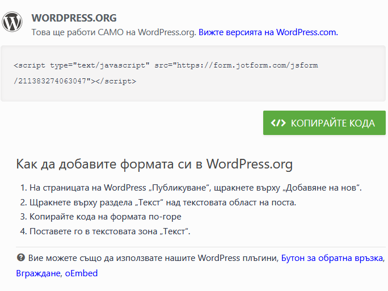The image size is (388, 291).
Task: Open the 'Бутон за обратна връзка' plugin link
Action: click(x=333, y=258)
